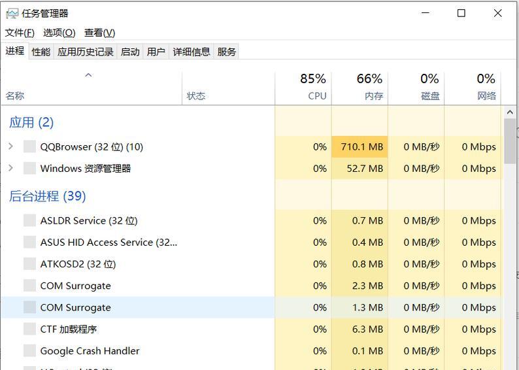The width and height of the screenshot is (519, 370).
Task: Switch to the 启动 tab
Action: pyautogui.click(x=130, y=52)
